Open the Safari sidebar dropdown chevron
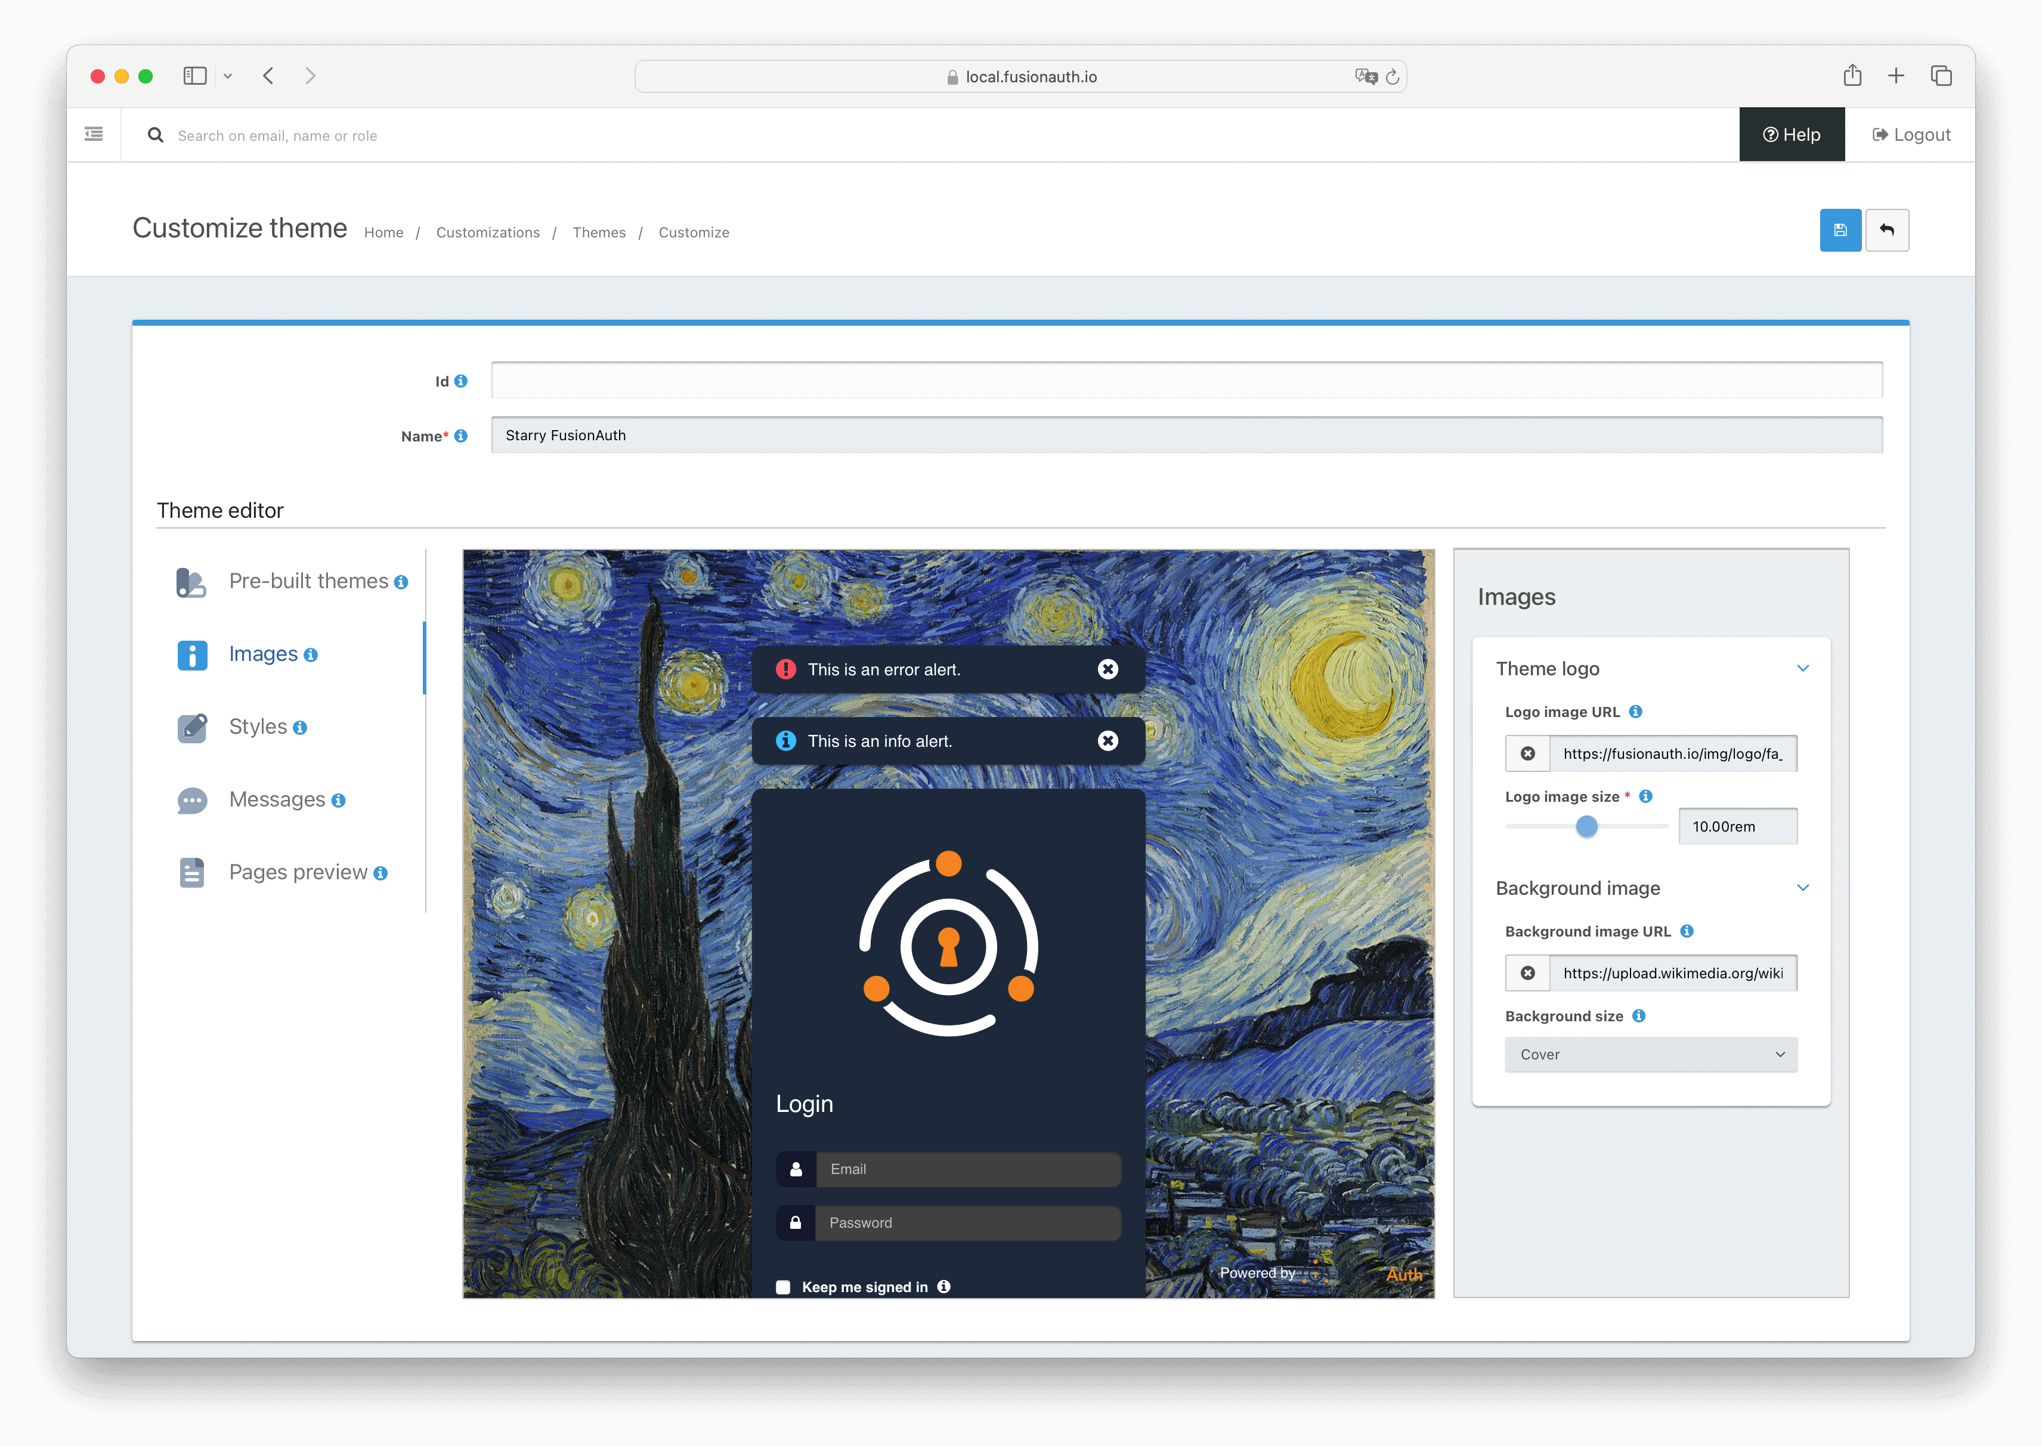The height and width of the screenshot is (1446, 2042). point(228,76)
